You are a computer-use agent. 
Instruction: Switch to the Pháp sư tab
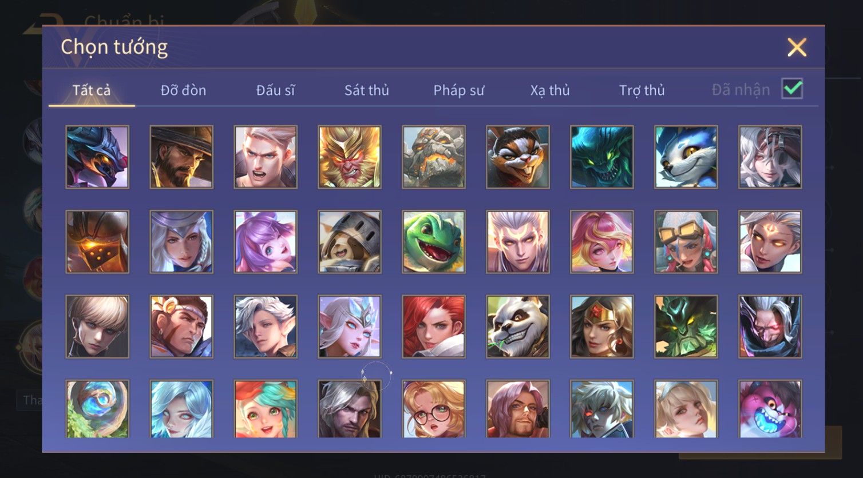pos(458,90)
